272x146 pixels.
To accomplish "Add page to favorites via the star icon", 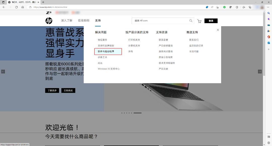I will point(217,7).
